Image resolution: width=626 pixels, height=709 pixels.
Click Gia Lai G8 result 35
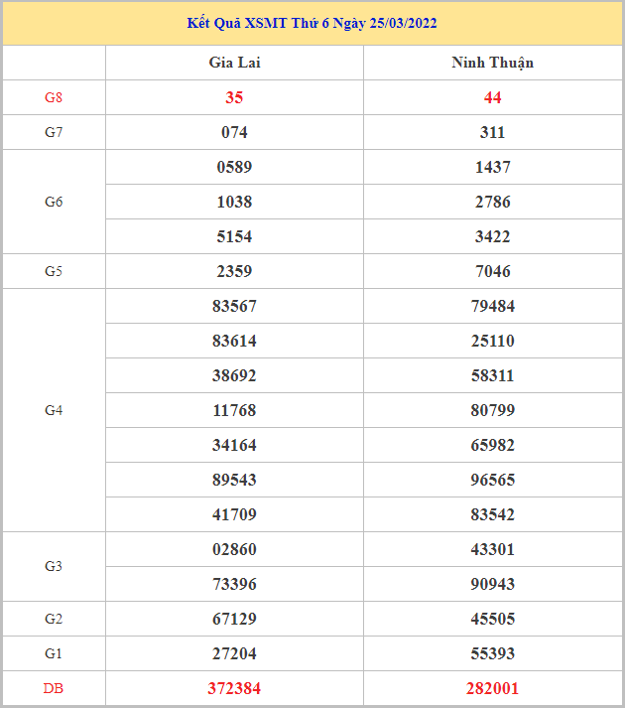pyautogui.click(x=234, y=97)
